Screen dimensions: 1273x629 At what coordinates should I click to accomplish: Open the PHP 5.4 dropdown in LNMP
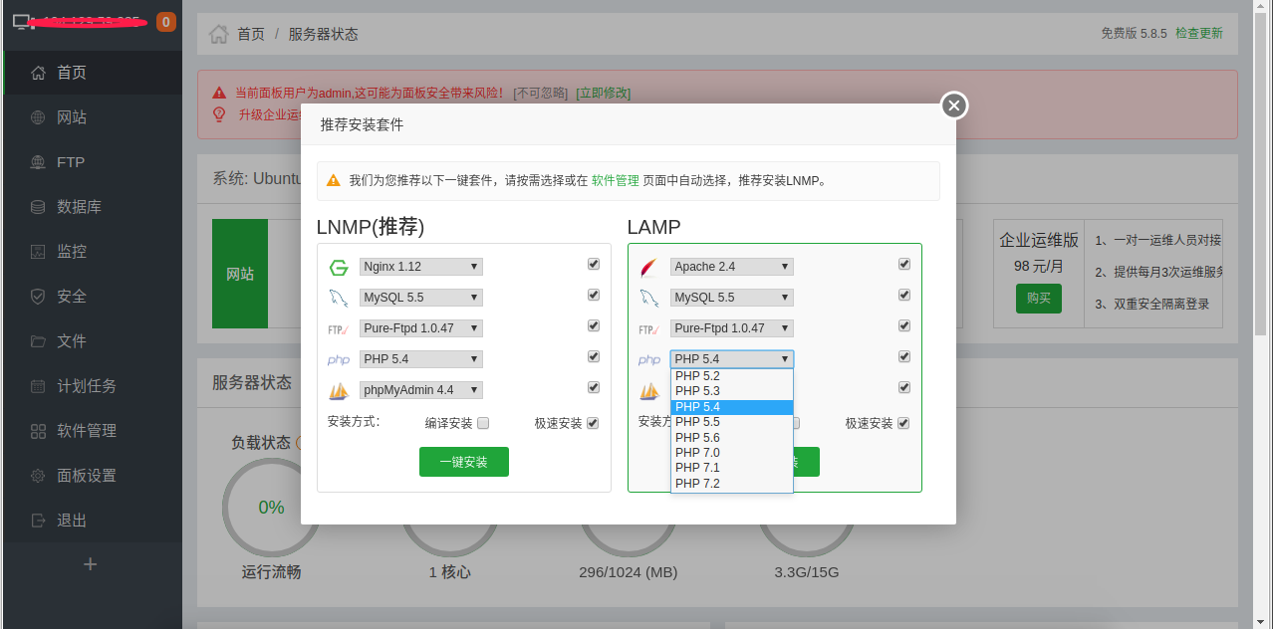[421, 359]
